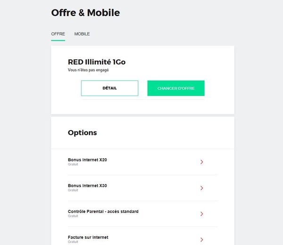Select the Bonus Internet X30 option label
Image resolution: width=283 pixels, height=245 pixels.
87,186
